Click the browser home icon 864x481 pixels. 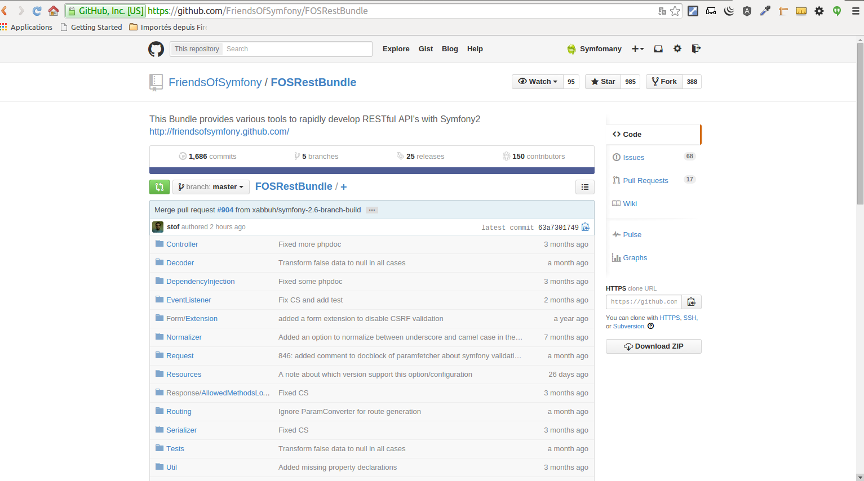[54, 11]
